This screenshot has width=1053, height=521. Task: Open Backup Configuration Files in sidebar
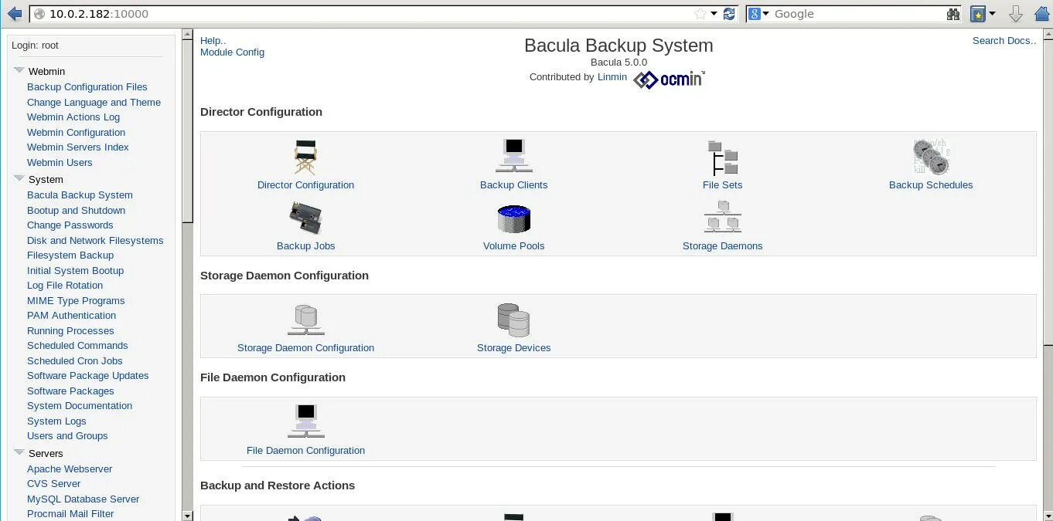pos(87,87)
